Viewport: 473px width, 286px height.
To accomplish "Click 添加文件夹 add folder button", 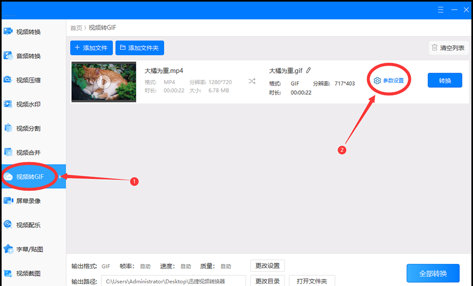I will (140, 48).
